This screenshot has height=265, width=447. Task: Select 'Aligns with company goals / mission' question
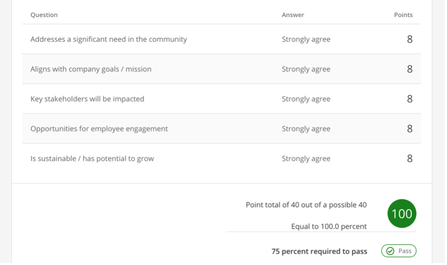(91, 69)
